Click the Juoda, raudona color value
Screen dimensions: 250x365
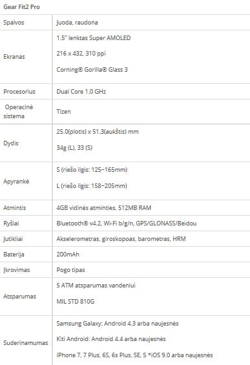pyautogui.click(x=77, y=23)
